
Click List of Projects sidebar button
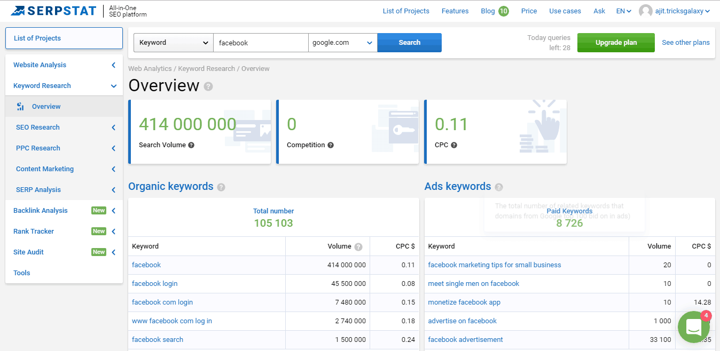pyautogui.click(x=64, y=38)
